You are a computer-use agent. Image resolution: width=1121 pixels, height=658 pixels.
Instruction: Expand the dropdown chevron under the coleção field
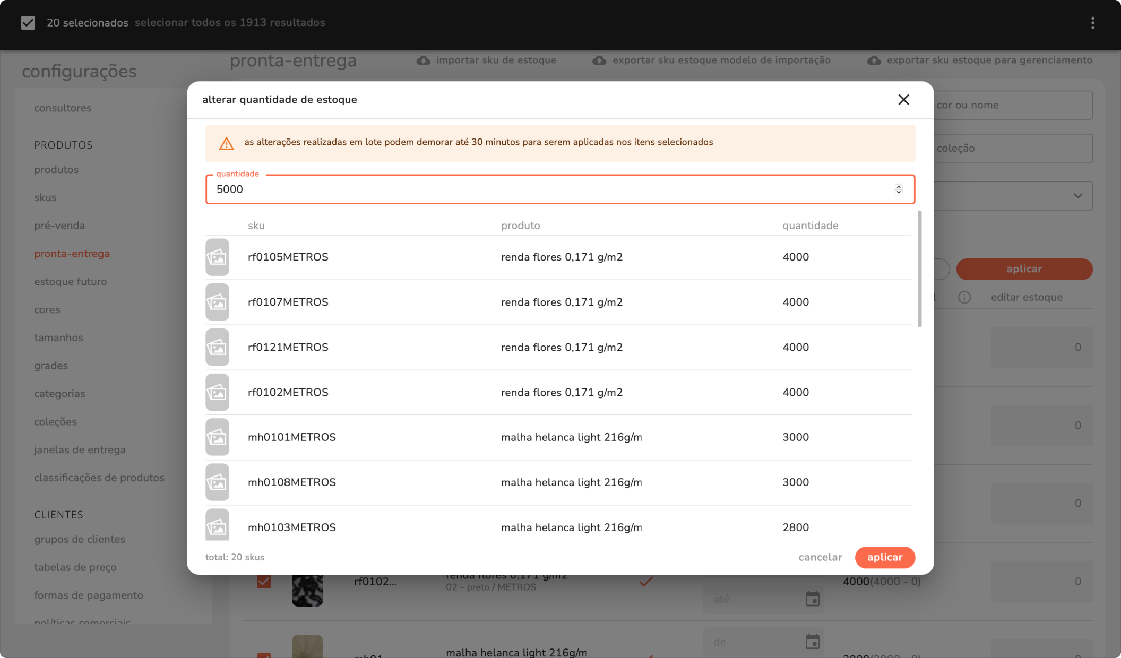(1077, 196)
